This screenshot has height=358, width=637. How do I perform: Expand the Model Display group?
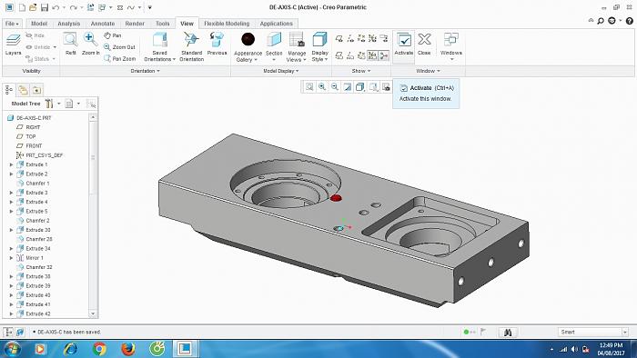280,71
